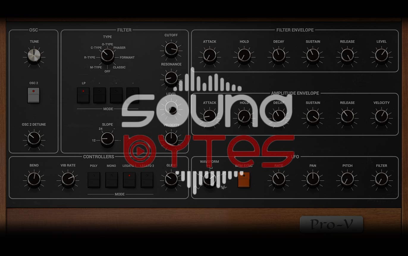This screenshot has height=256, width=408.
Task: Click the OSC Tune knob
Action: point(34,55)
